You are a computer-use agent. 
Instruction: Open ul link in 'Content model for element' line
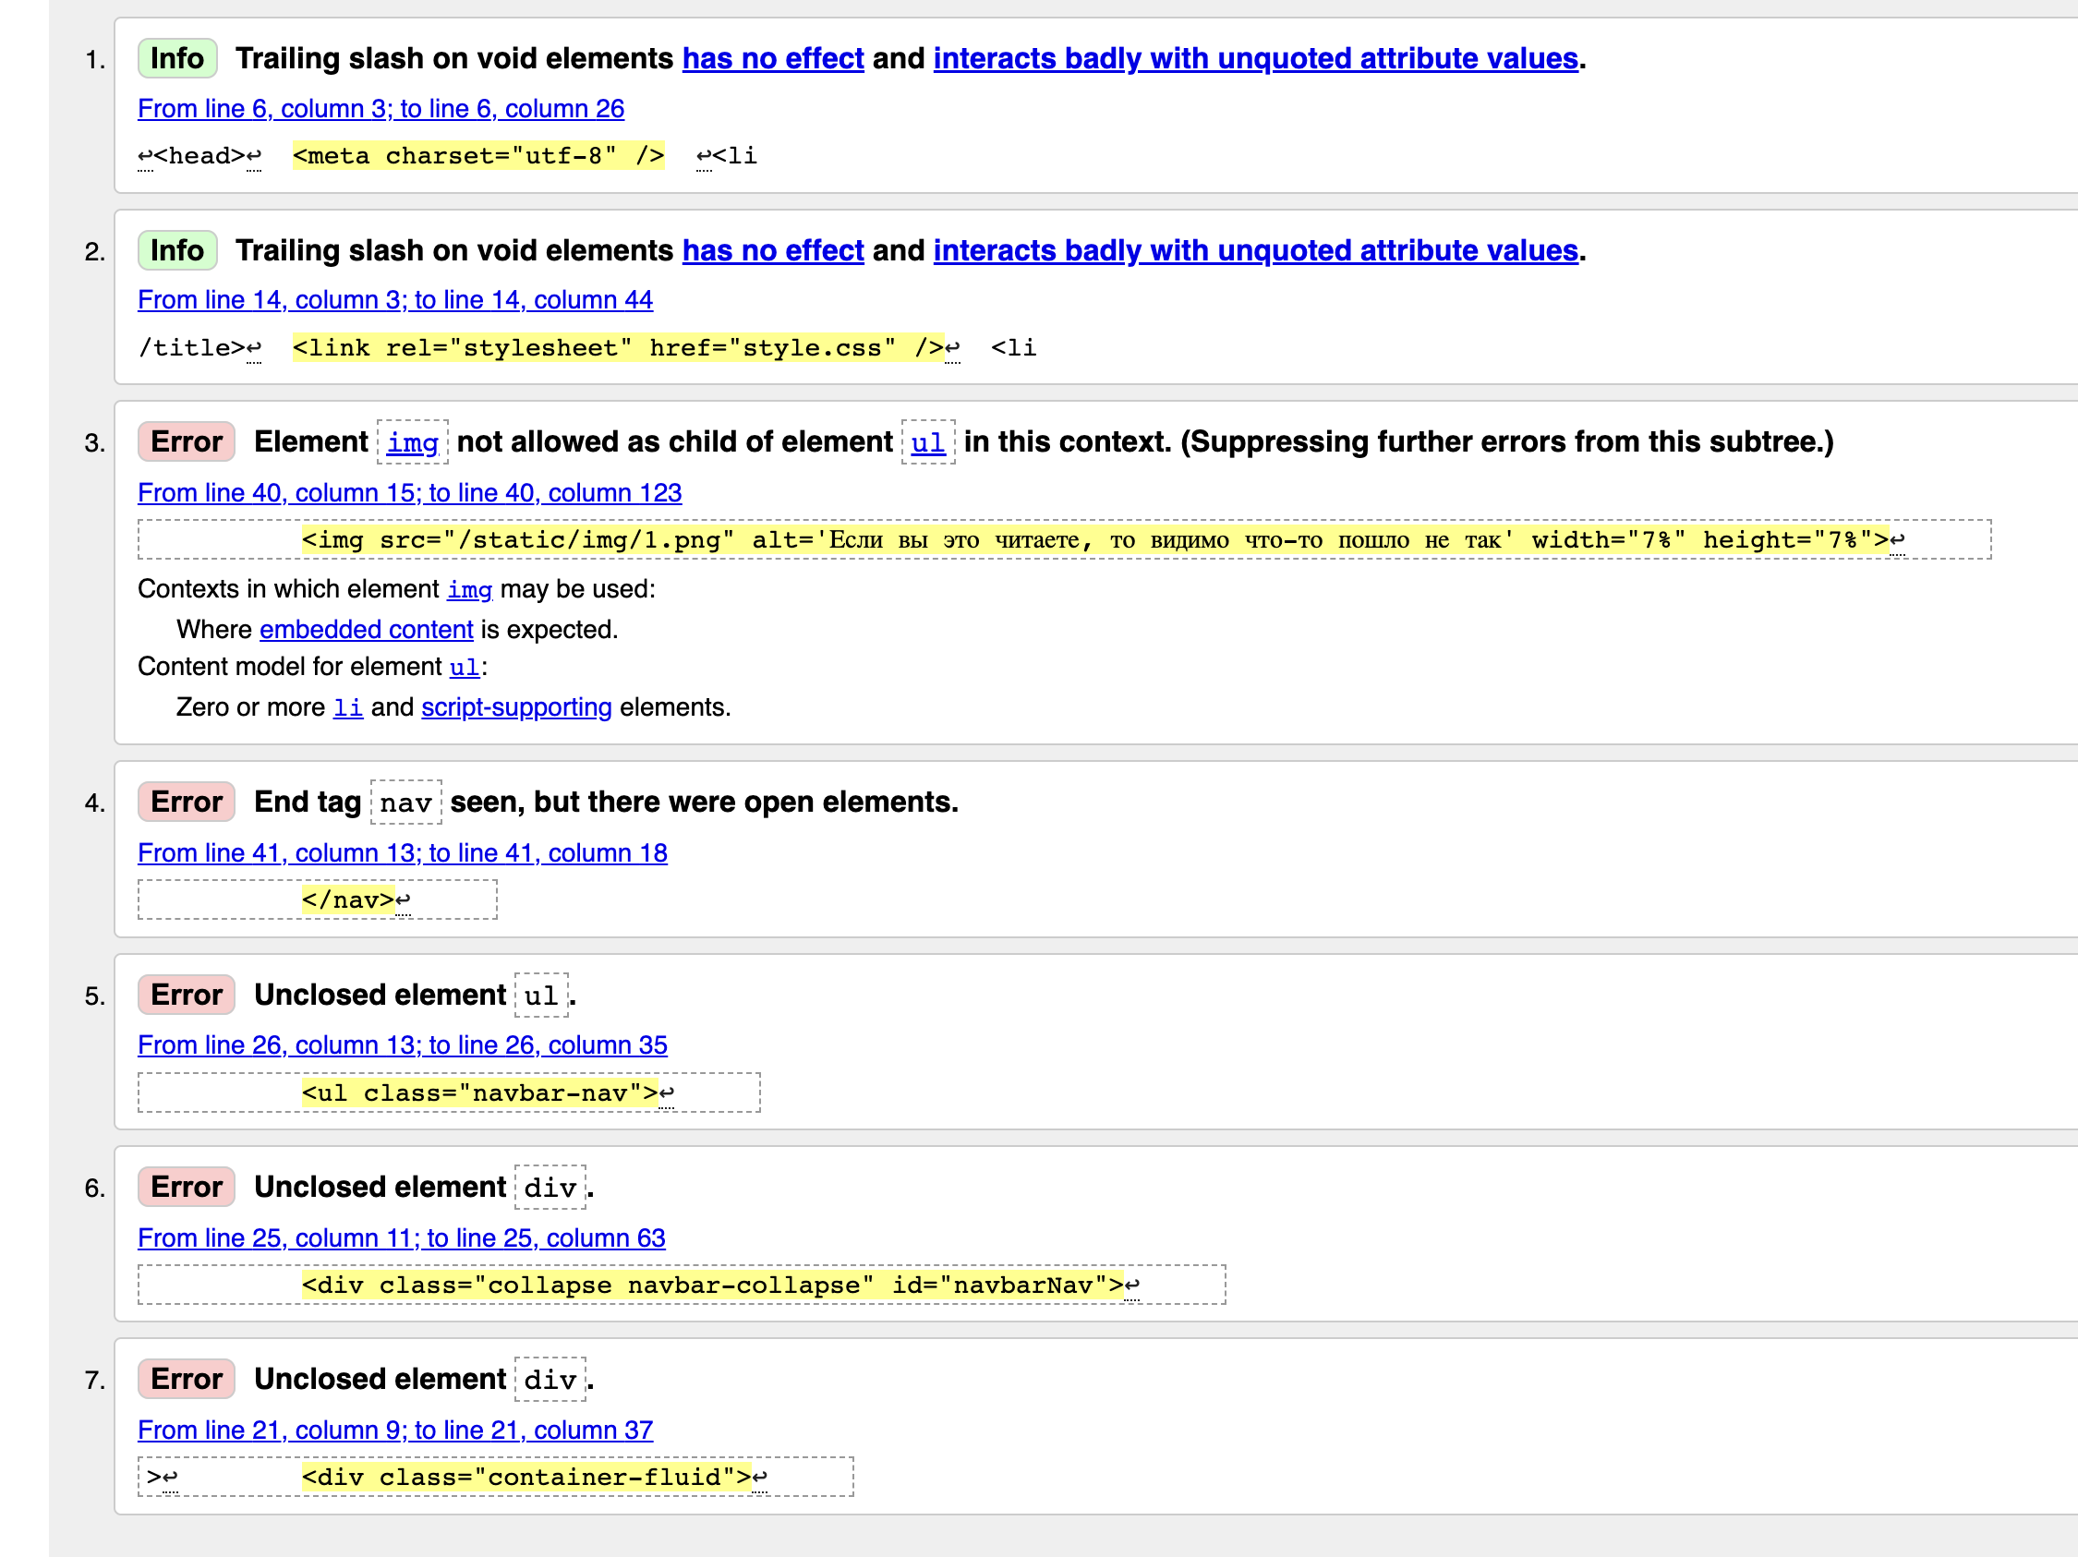coord(464,668)
